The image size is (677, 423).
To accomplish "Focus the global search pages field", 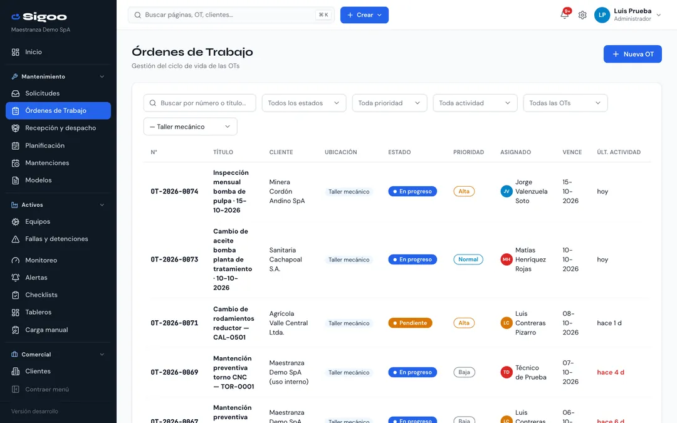I will 231,15.
